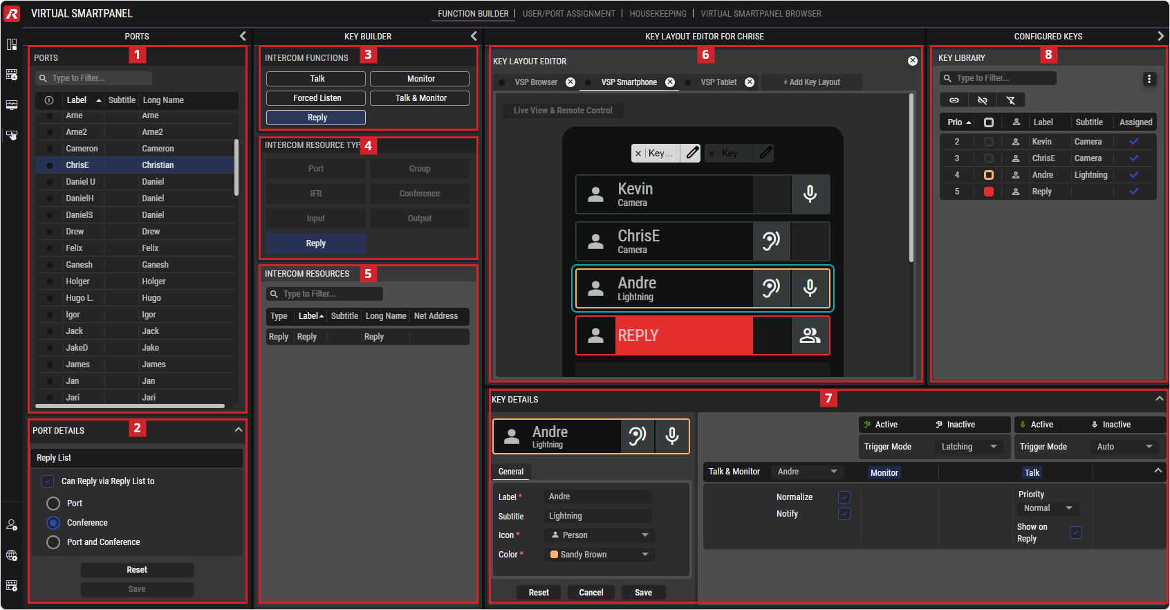Viewport: 1170px width, 610px height.
Task: Open the add-device sidebar icon
Action: 12,74
